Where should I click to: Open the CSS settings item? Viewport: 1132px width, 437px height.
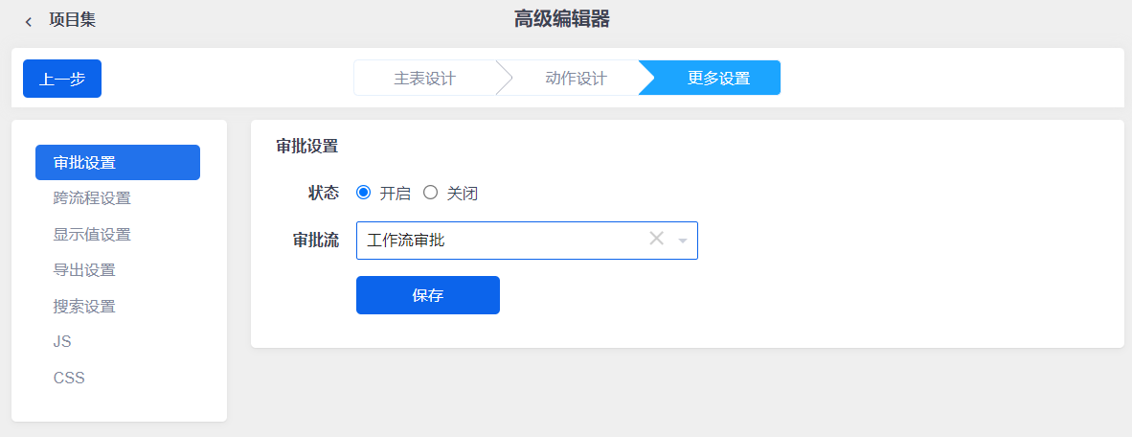(x=69, y=378)
